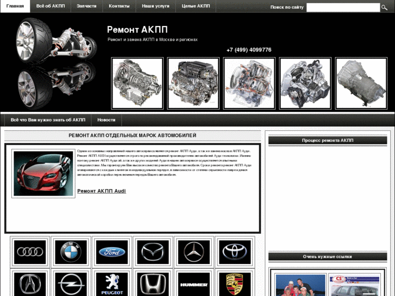Click the search magnifier icon
This screenshot has height=296, width=395.
[x=384, y=8]
